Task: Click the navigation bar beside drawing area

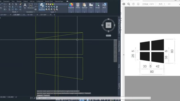Action: (115, 51)
